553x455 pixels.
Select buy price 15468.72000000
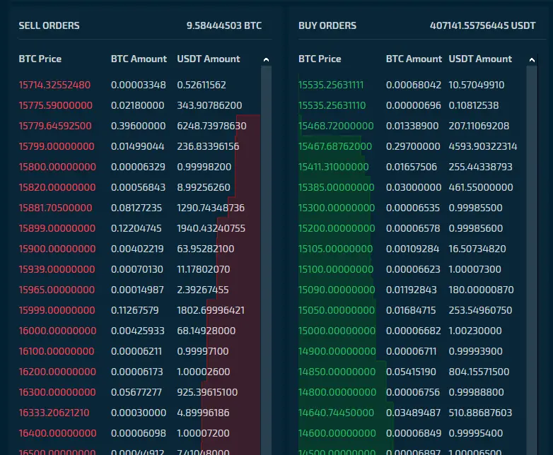coord(336,126)
